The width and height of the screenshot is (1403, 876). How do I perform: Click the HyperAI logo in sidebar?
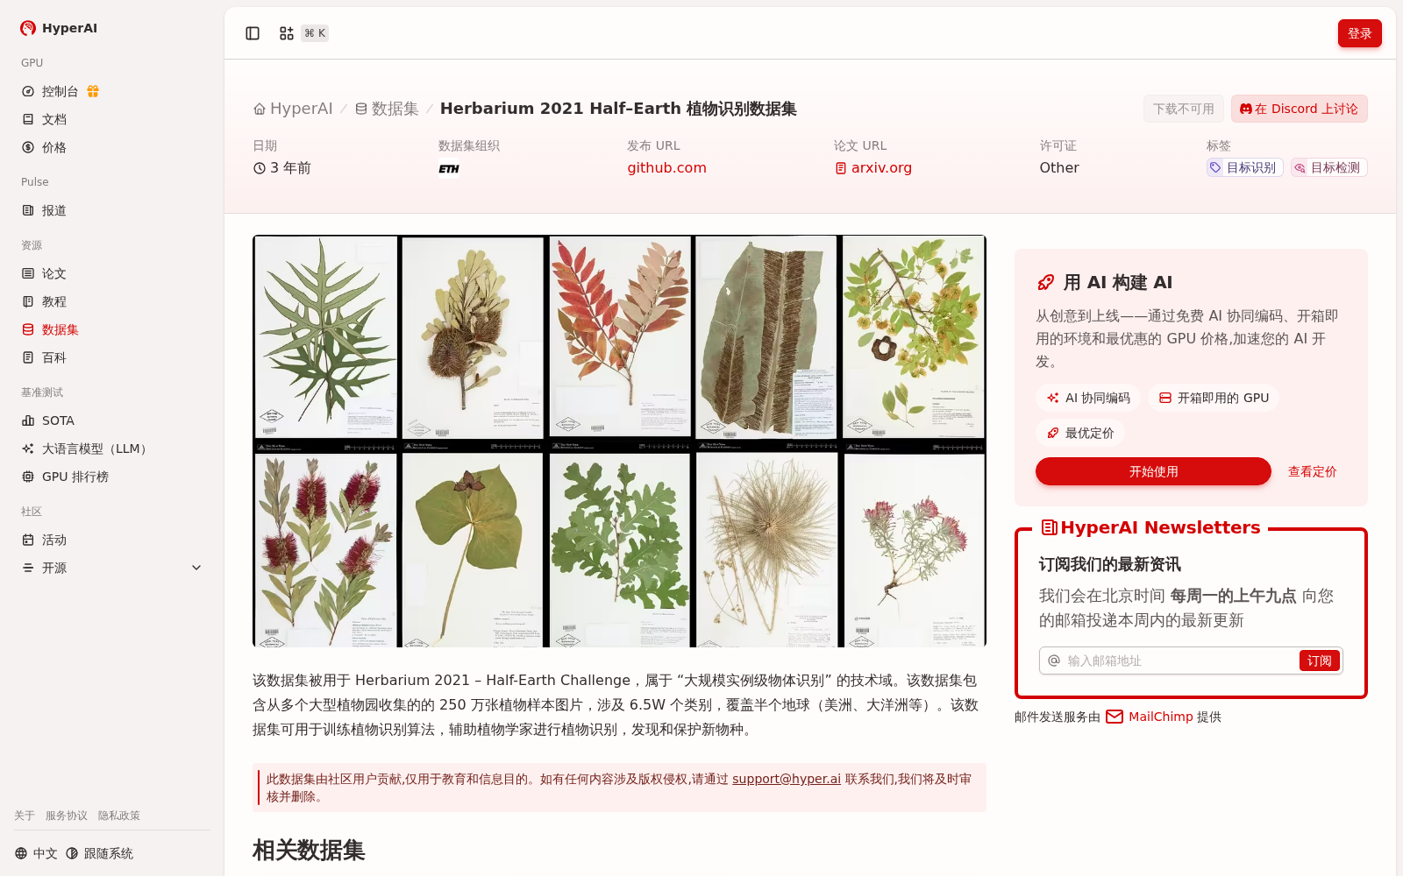click(x=59, y=28)
